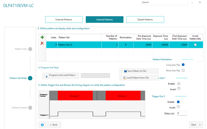Click the Program and Load Pattern button
207x129 pixels.
click(x=60, y=76)
